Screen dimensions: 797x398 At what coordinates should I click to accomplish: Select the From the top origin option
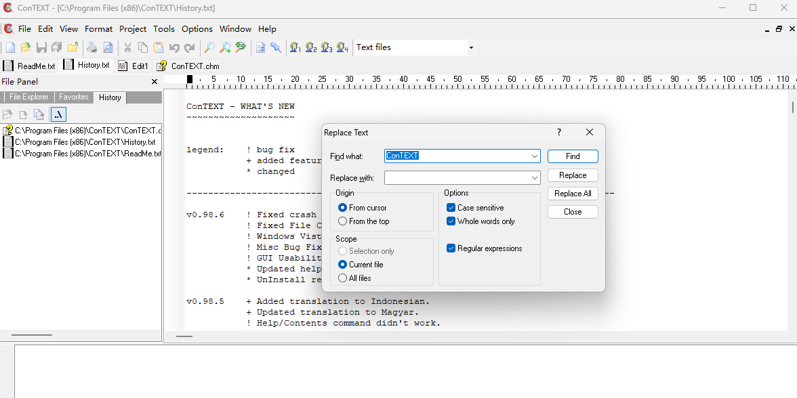pos(363,221)
